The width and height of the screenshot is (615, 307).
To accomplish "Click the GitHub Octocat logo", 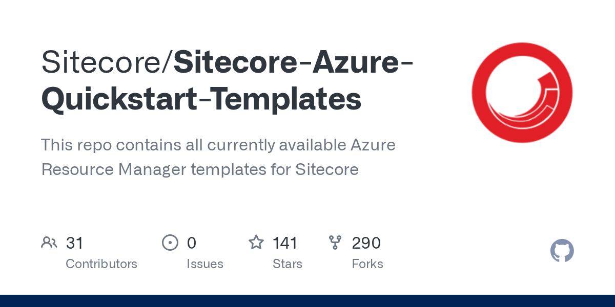I will click(x=562, y=251).
